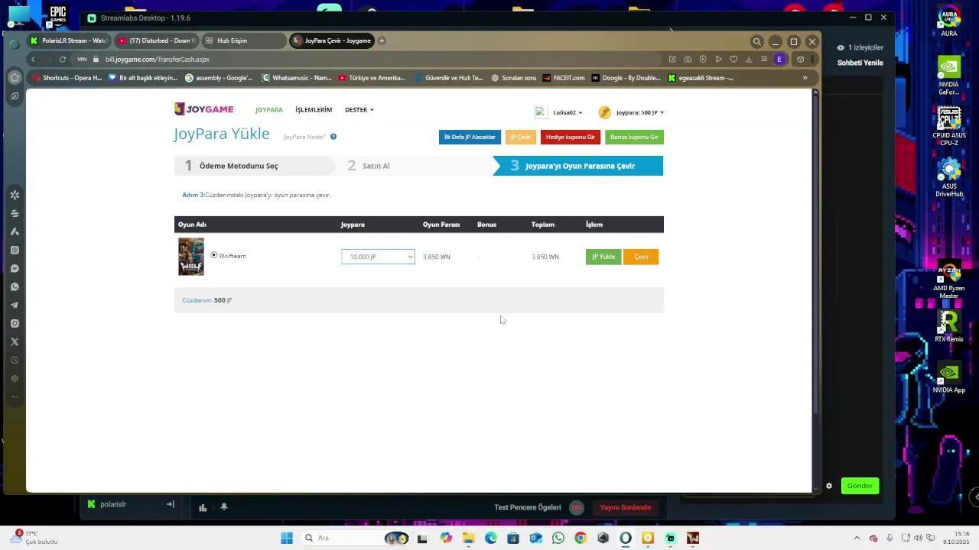This screenshot has width=979, height=550.
Task: Click the orange Çevir button in Wolfteam row
Action: 641,257
